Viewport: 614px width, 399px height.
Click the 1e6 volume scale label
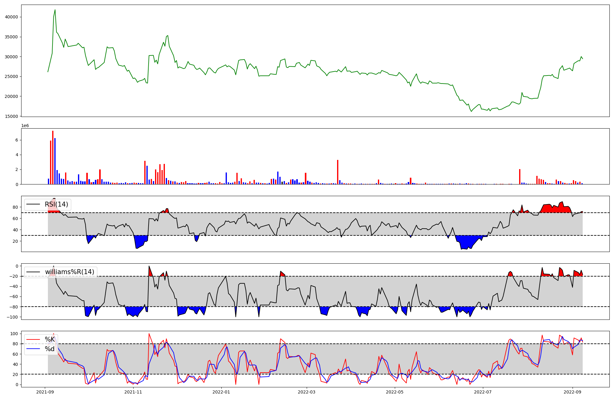pos(25,126)
